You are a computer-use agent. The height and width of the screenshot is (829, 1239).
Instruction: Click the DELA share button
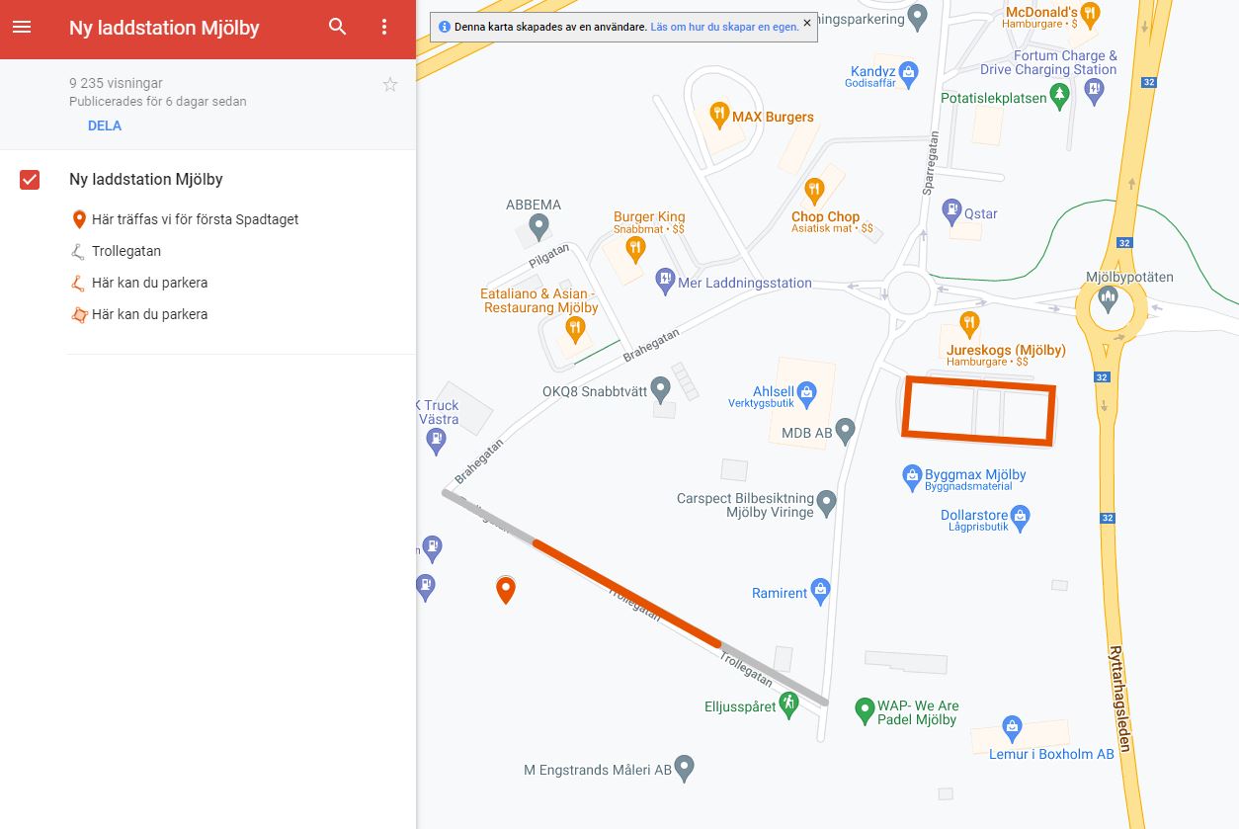[x=105, y=125]
